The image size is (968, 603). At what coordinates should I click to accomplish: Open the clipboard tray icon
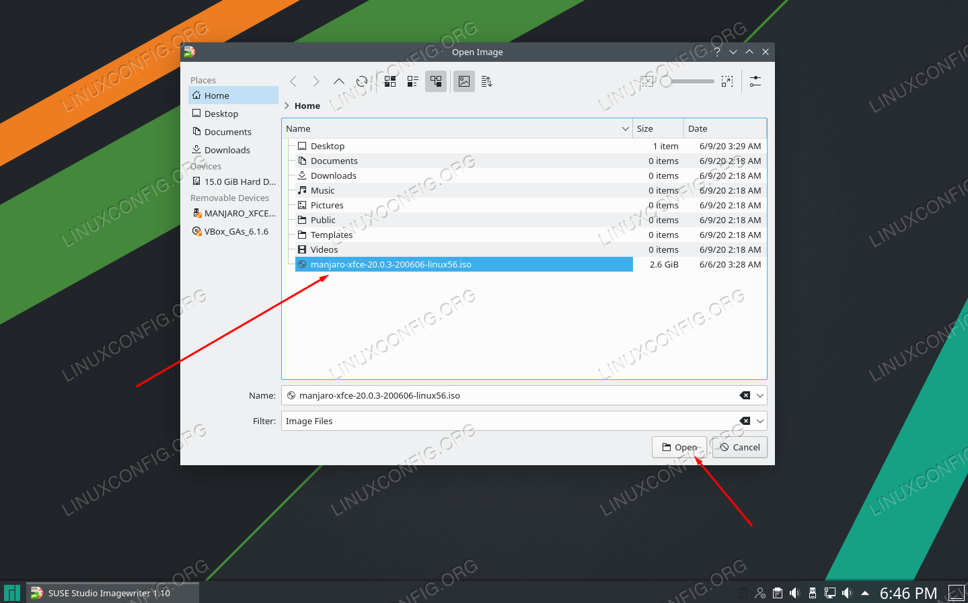coord(778,593)
